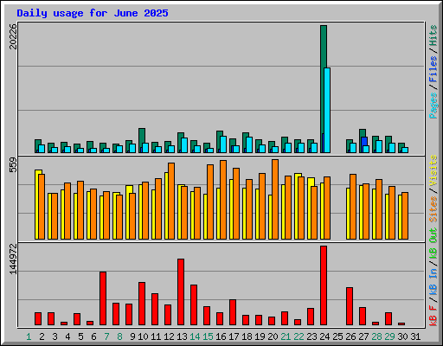Click the orange Sites bar for day 16
Viewport: 443px width, 346px height.
[x=223, y=200]
